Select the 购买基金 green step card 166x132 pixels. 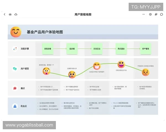pyautogui.click(x=121, y=49)
